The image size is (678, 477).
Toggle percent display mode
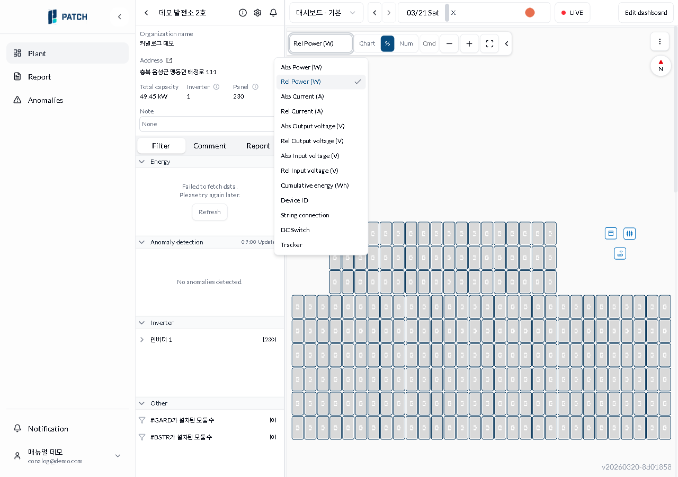tap(387, 43)
